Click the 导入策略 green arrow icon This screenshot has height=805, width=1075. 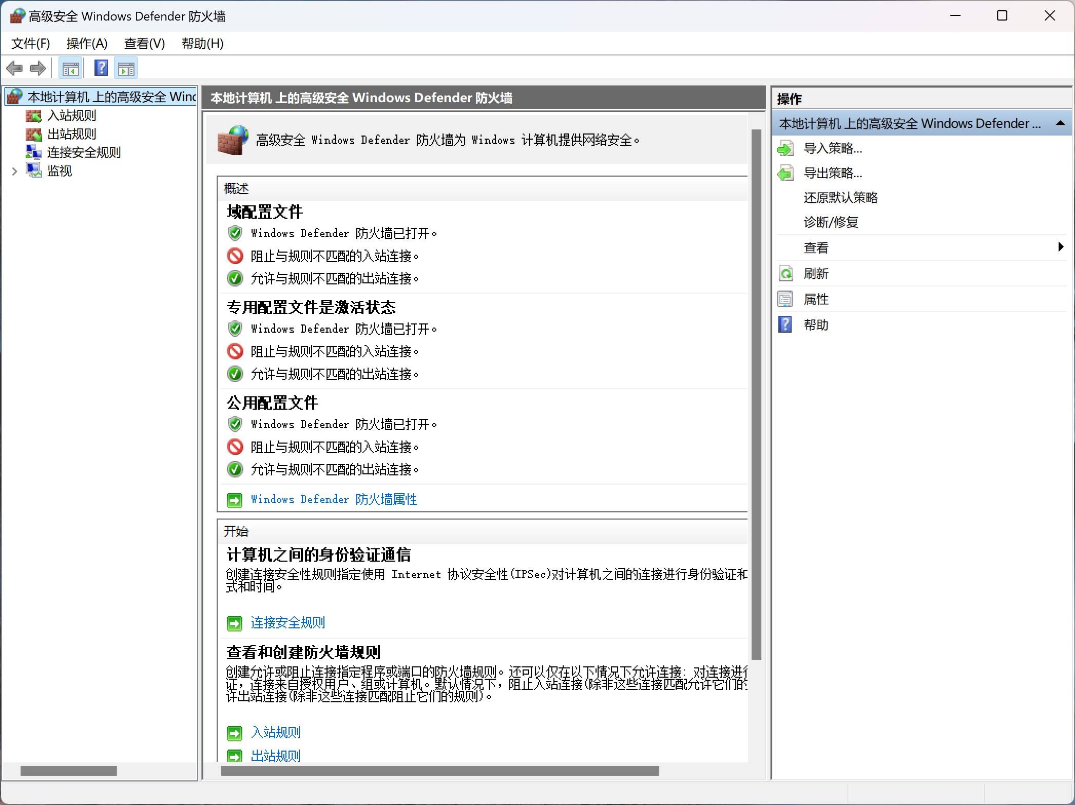(785, 149)
